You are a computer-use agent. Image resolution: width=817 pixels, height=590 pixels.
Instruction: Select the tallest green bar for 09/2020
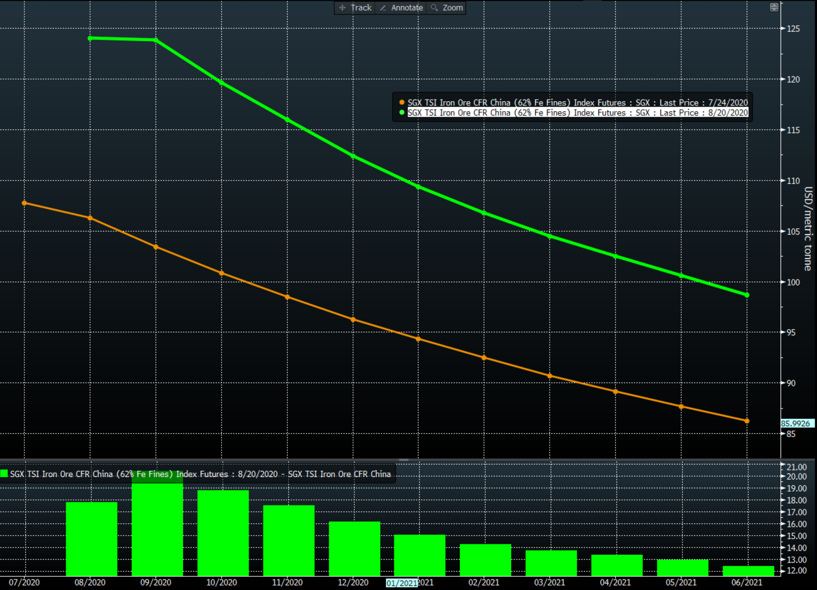pyautogui.click(x=157, y=530)
